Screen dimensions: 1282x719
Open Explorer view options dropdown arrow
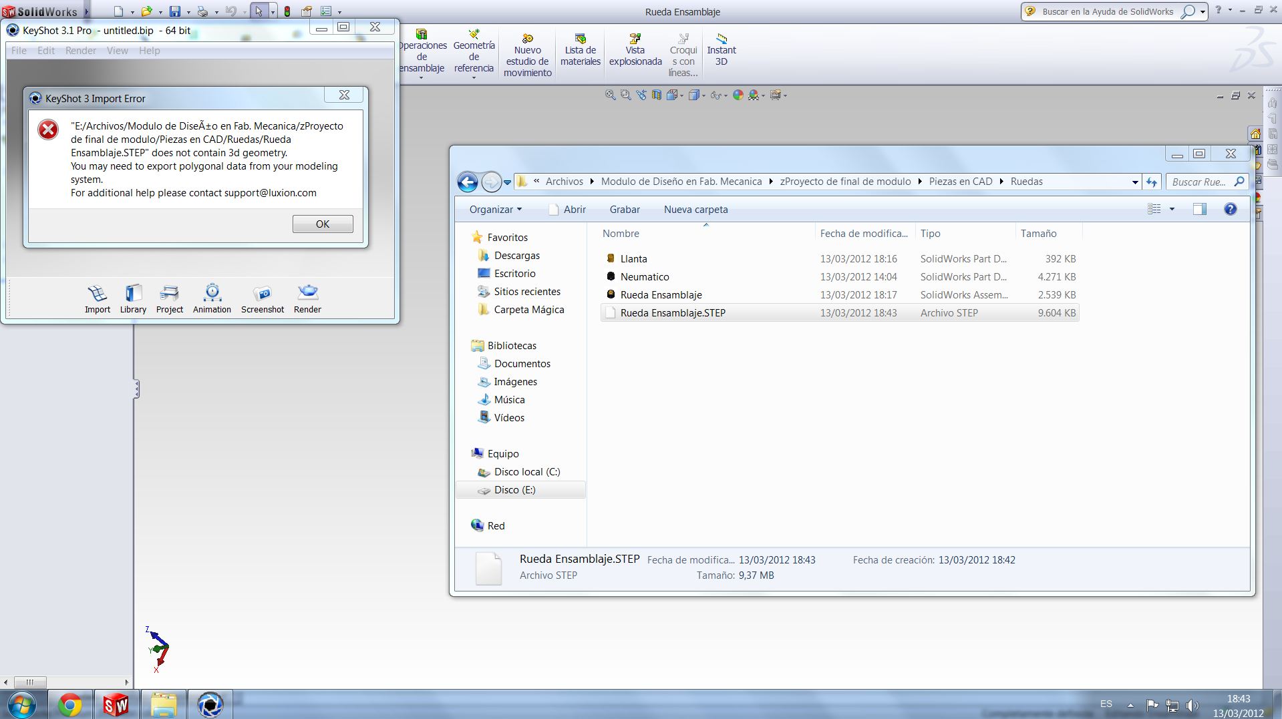coord(1172,210)
